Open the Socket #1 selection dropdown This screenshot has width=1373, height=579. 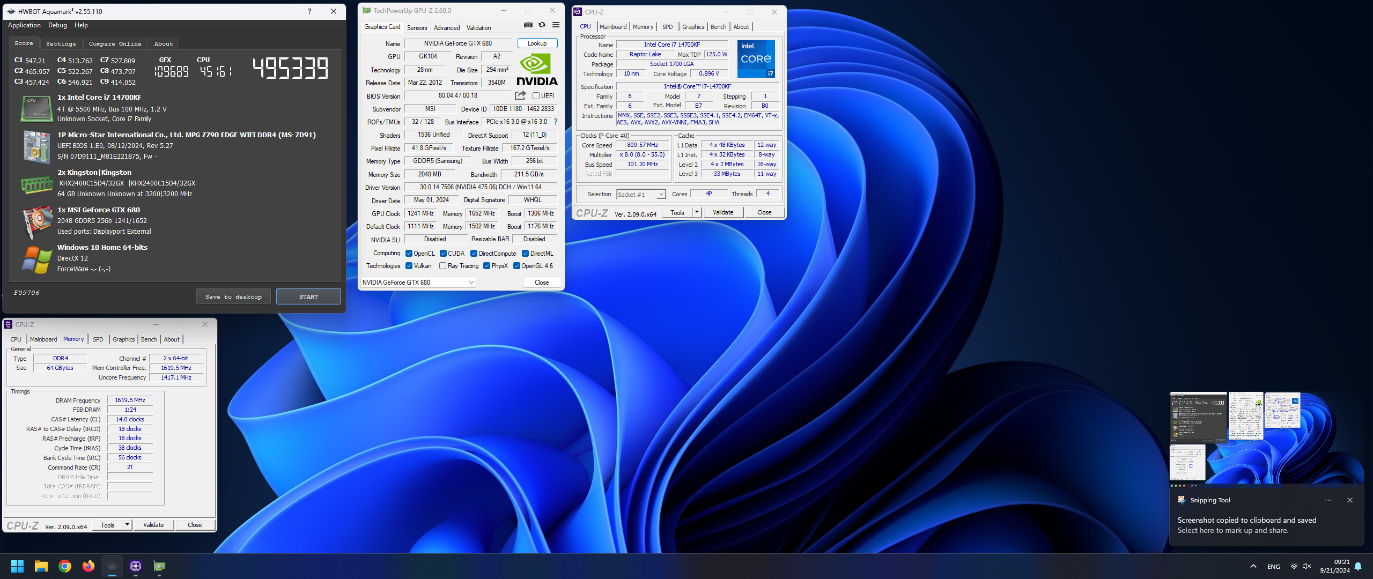[641, 195]
